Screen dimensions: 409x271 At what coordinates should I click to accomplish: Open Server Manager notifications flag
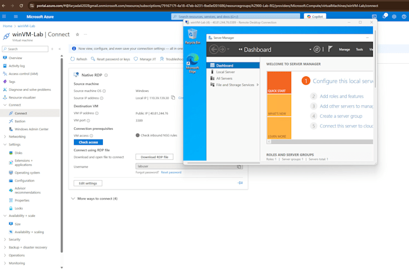coord(330,49)
